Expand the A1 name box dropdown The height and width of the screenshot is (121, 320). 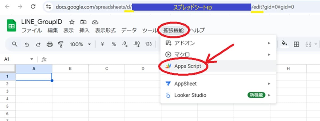tap(32, 59)
